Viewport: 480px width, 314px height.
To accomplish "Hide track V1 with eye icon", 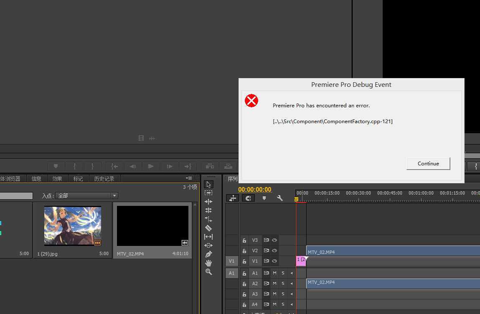I will tap(274, 261).
